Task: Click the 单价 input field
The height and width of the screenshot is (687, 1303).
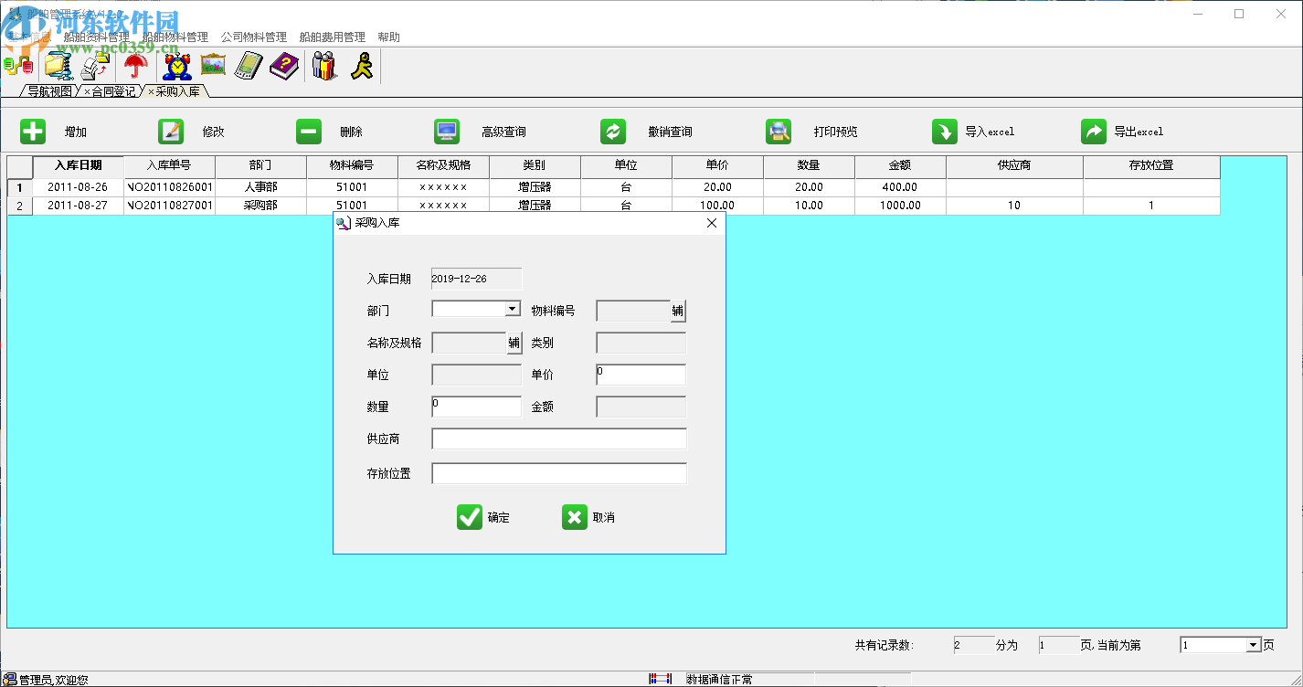Action: point(641,375)
